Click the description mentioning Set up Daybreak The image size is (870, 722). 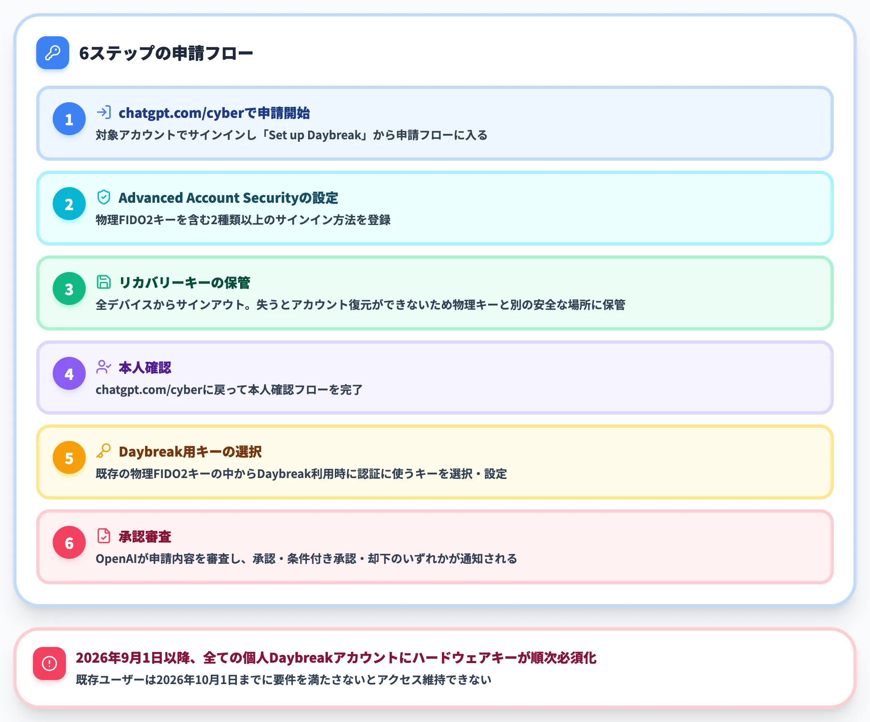292,135
